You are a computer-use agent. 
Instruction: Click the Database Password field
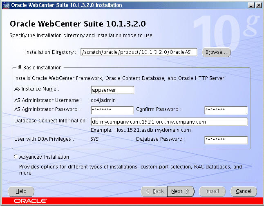click(x=226, y=140)
